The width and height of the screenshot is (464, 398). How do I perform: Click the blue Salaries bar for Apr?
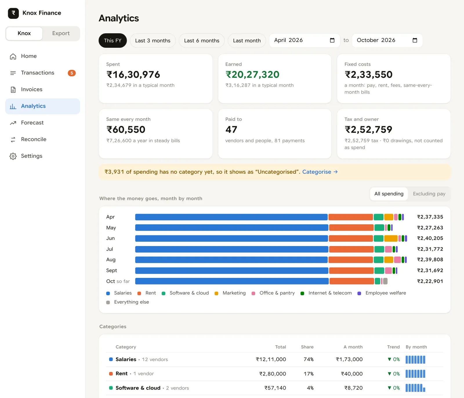(231, 217)
